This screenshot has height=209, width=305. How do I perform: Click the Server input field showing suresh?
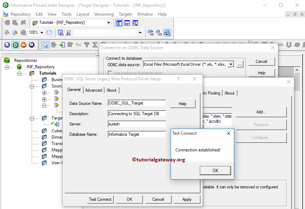pos(137,124)
